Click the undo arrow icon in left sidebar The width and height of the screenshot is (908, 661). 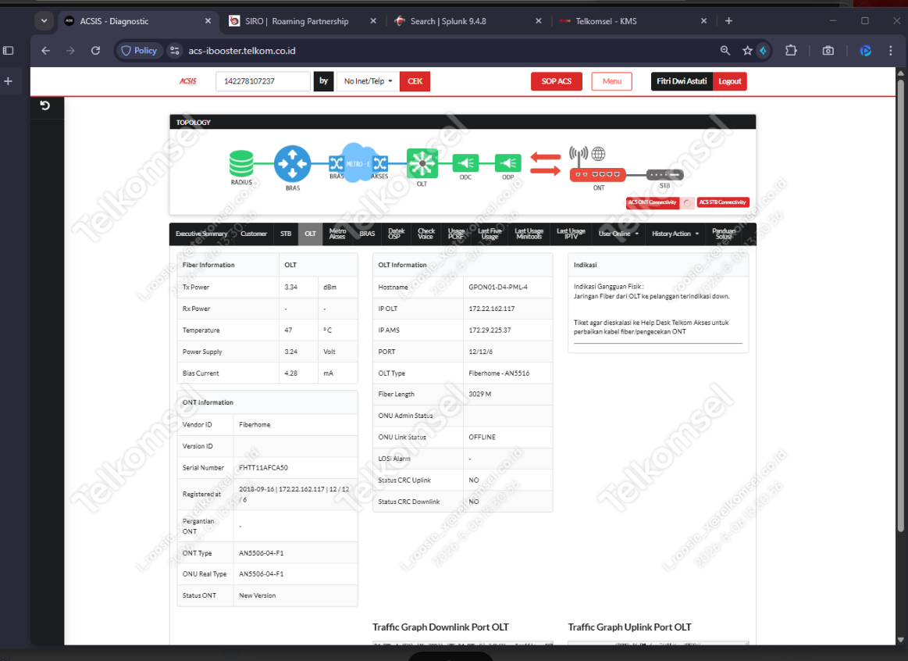tap(45, 105)
